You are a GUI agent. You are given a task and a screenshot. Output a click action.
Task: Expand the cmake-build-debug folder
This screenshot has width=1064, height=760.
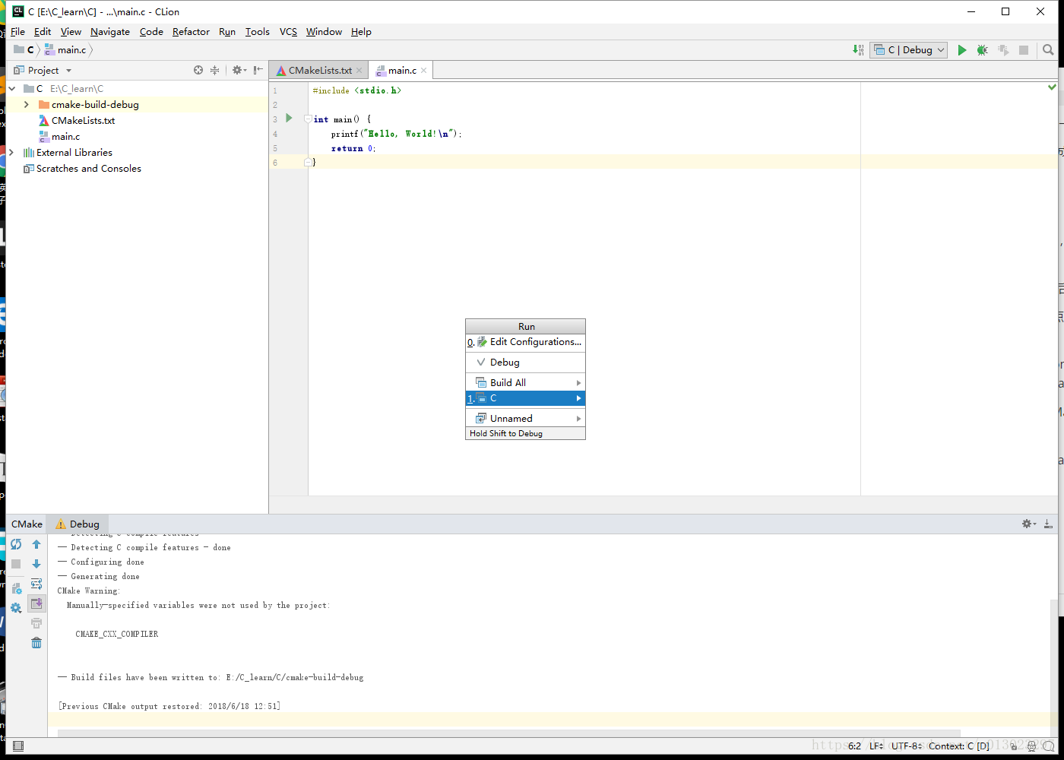(27, 105)
